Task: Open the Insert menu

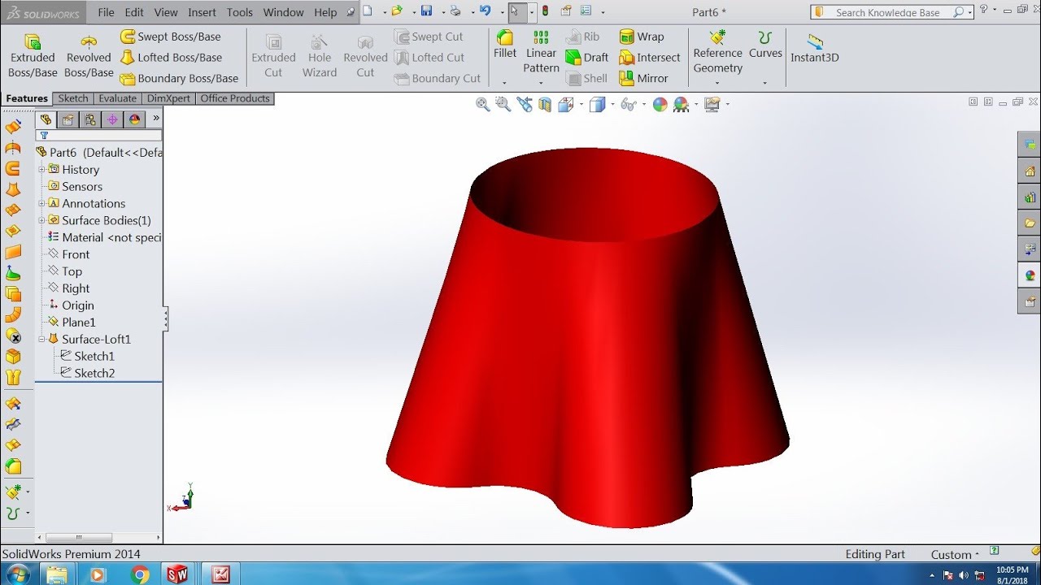Action: (202, 12)
